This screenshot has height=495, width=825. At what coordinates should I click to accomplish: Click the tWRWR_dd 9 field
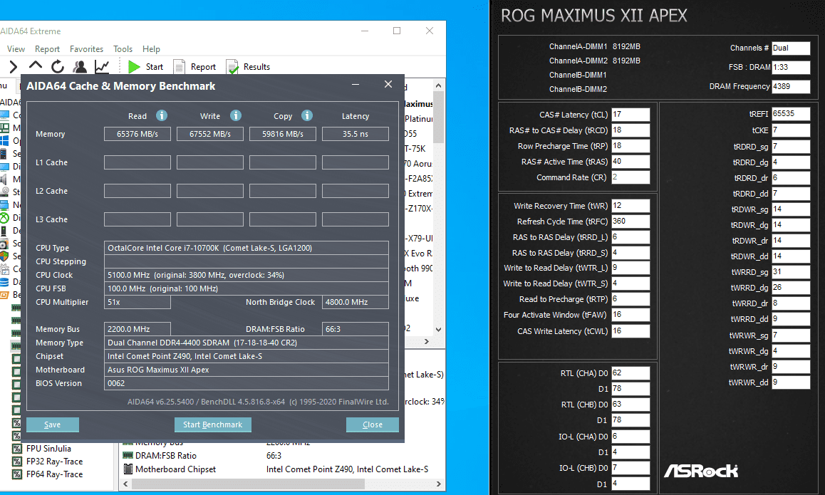[x=791, y=382]
